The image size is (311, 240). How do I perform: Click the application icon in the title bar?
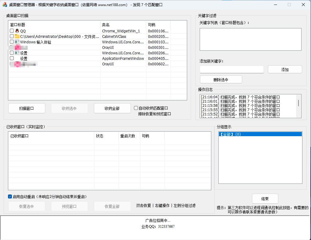5,4
